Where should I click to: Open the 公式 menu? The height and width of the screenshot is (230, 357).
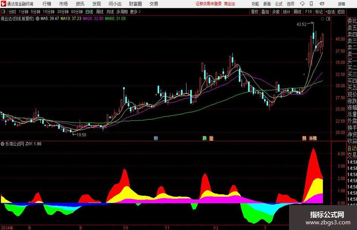tap(279, 4)
